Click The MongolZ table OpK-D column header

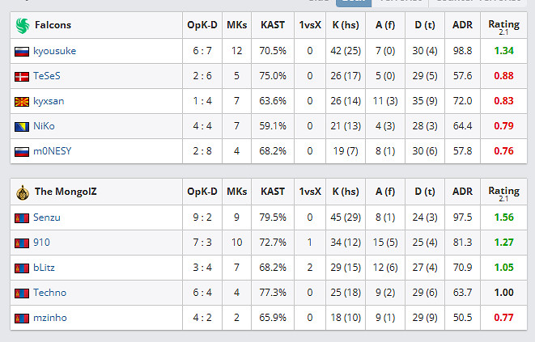coord(202,192)
